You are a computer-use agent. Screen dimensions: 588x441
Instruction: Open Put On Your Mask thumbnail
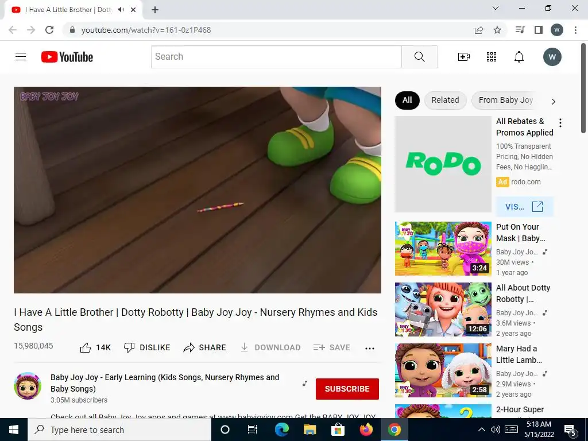(x=443, y=249)
